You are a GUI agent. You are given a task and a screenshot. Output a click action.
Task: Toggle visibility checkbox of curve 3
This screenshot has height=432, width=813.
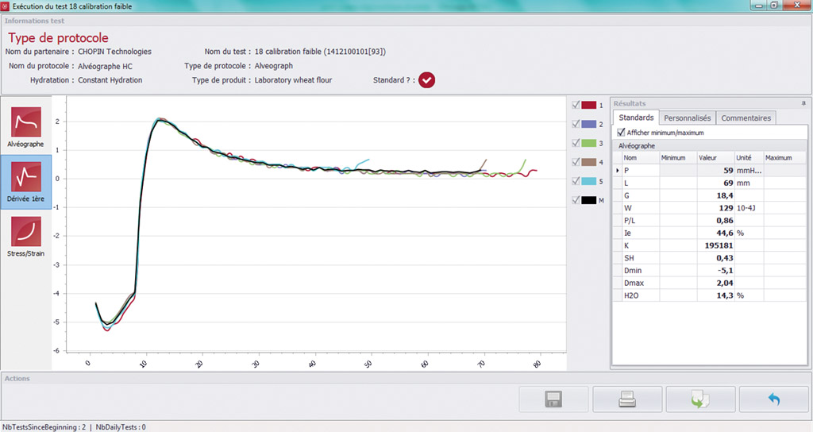[576, 143]
